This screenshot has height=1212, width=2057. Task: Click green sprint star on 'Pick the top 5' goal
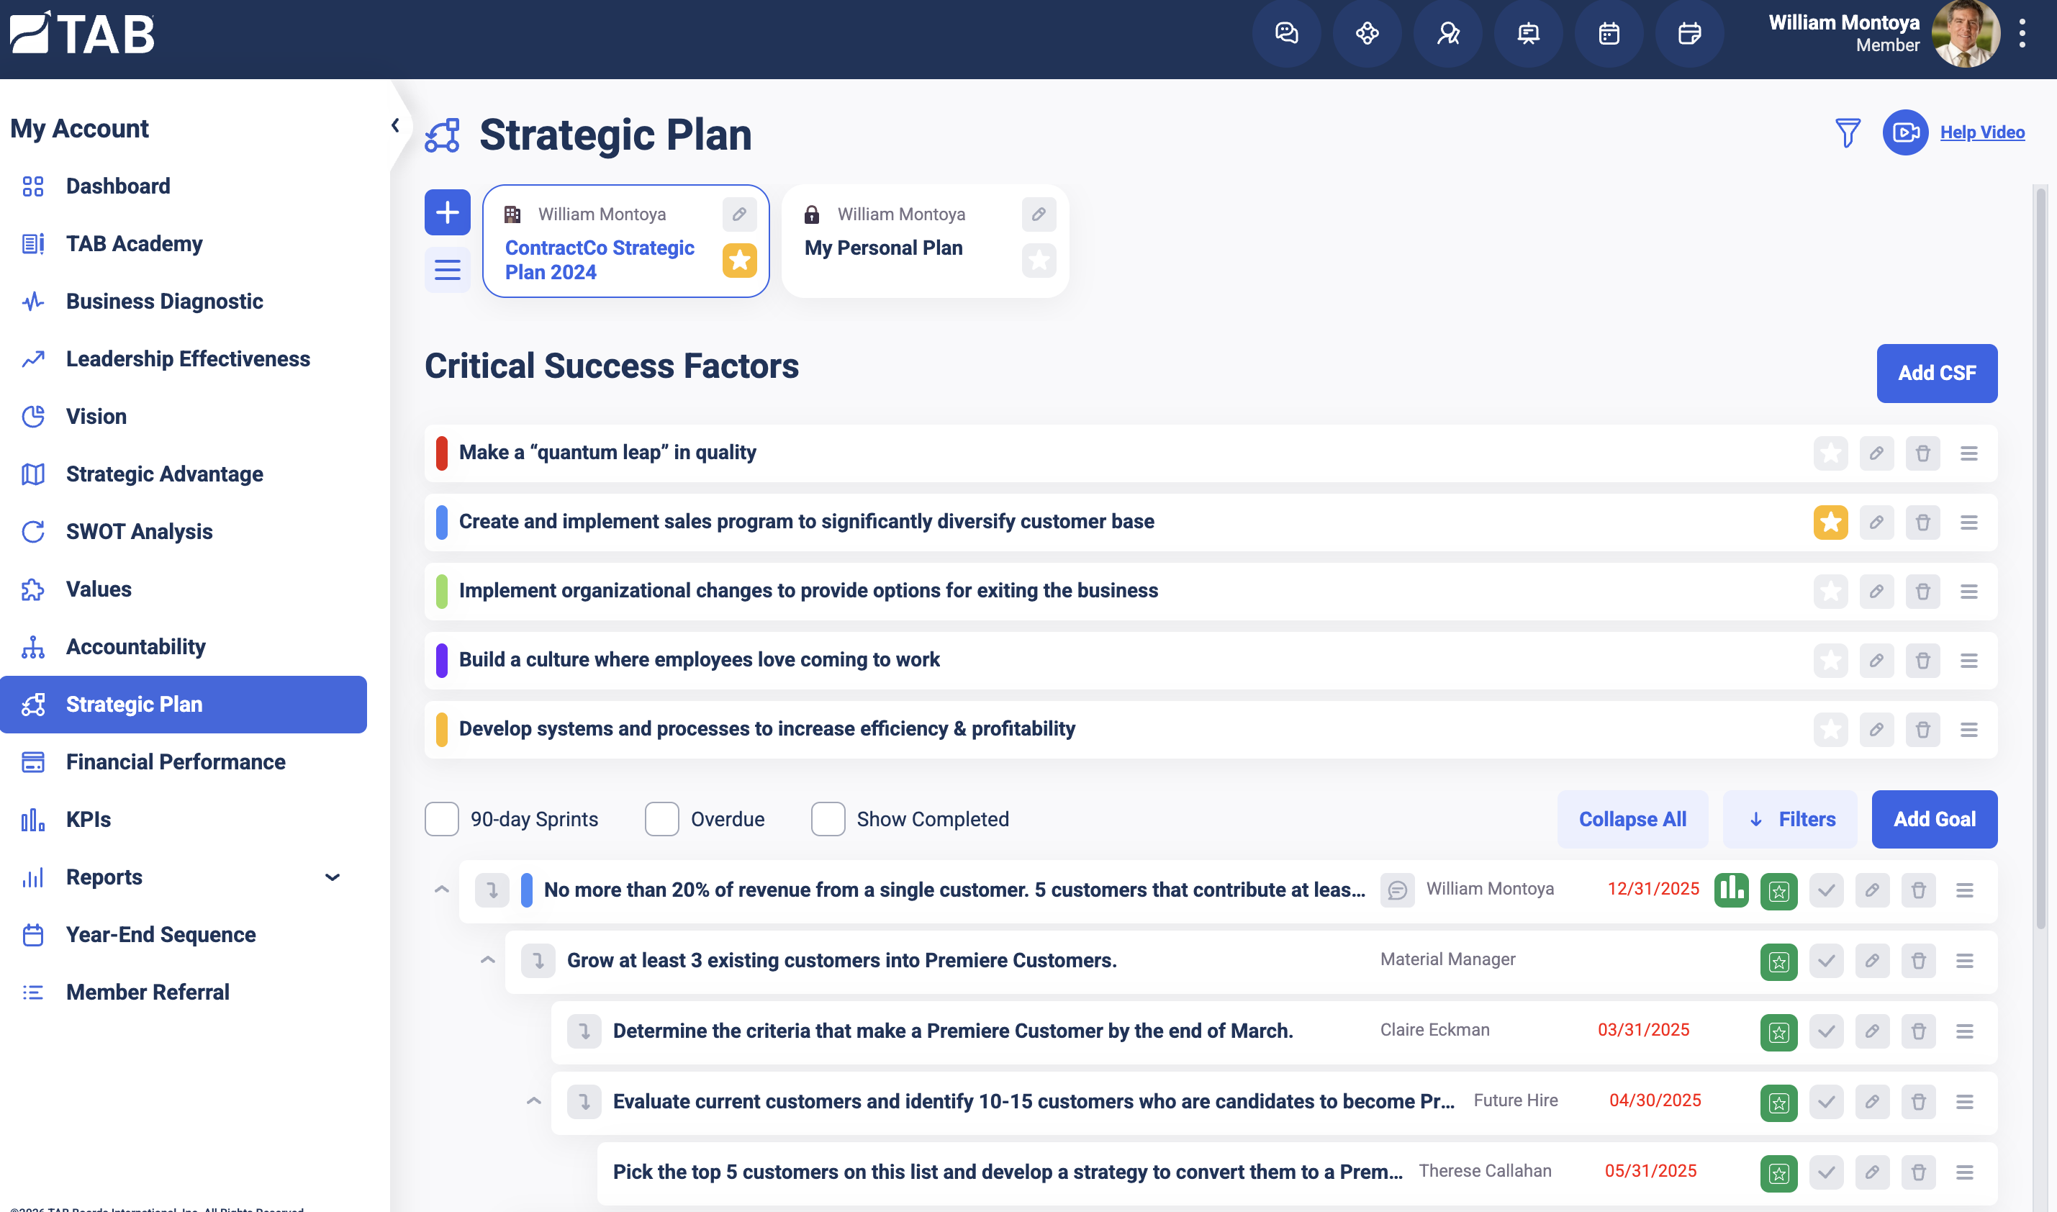click(1778, 1173)
